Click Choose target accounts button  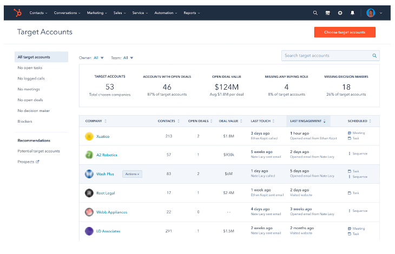pos(345,32)
